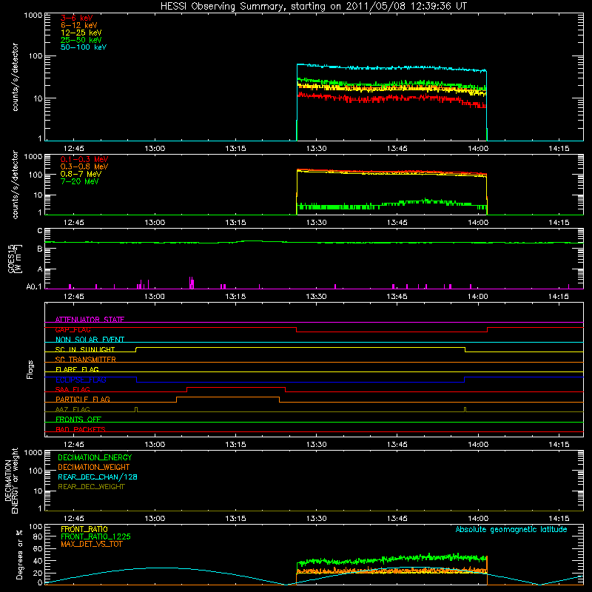Click the green FRONT_RATIO_1225 legend label

96,536
